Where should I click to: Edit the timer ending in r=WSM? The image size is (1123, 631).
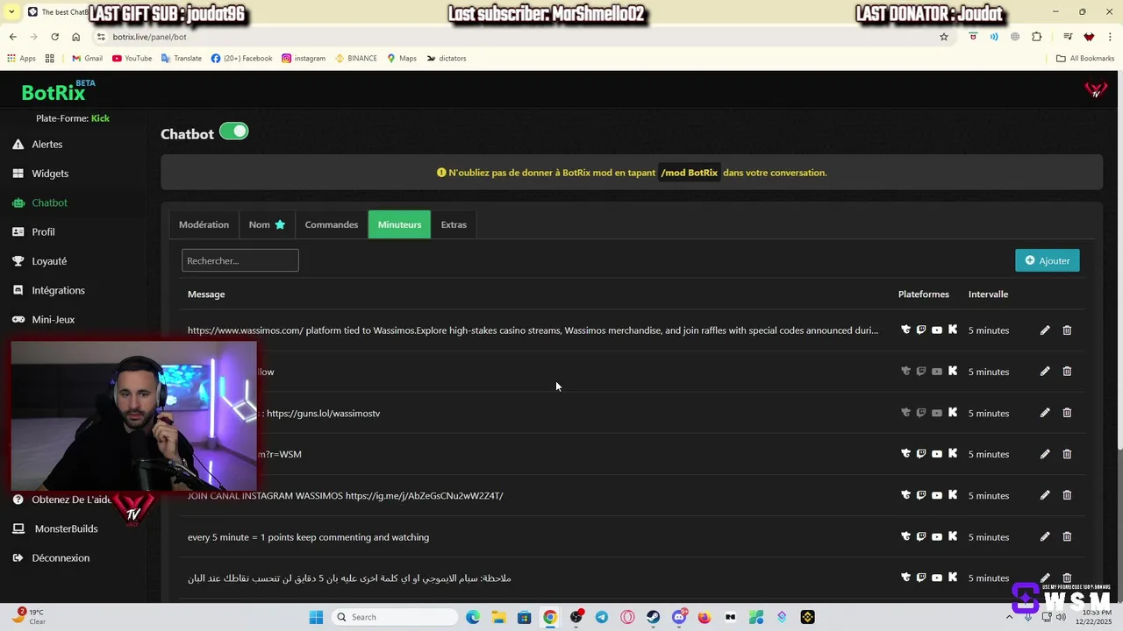(1045, 454)
